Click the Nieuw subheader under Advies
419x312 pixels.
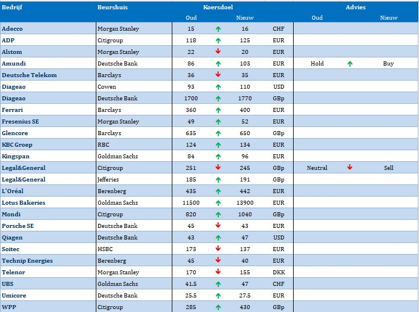[389, 17]
